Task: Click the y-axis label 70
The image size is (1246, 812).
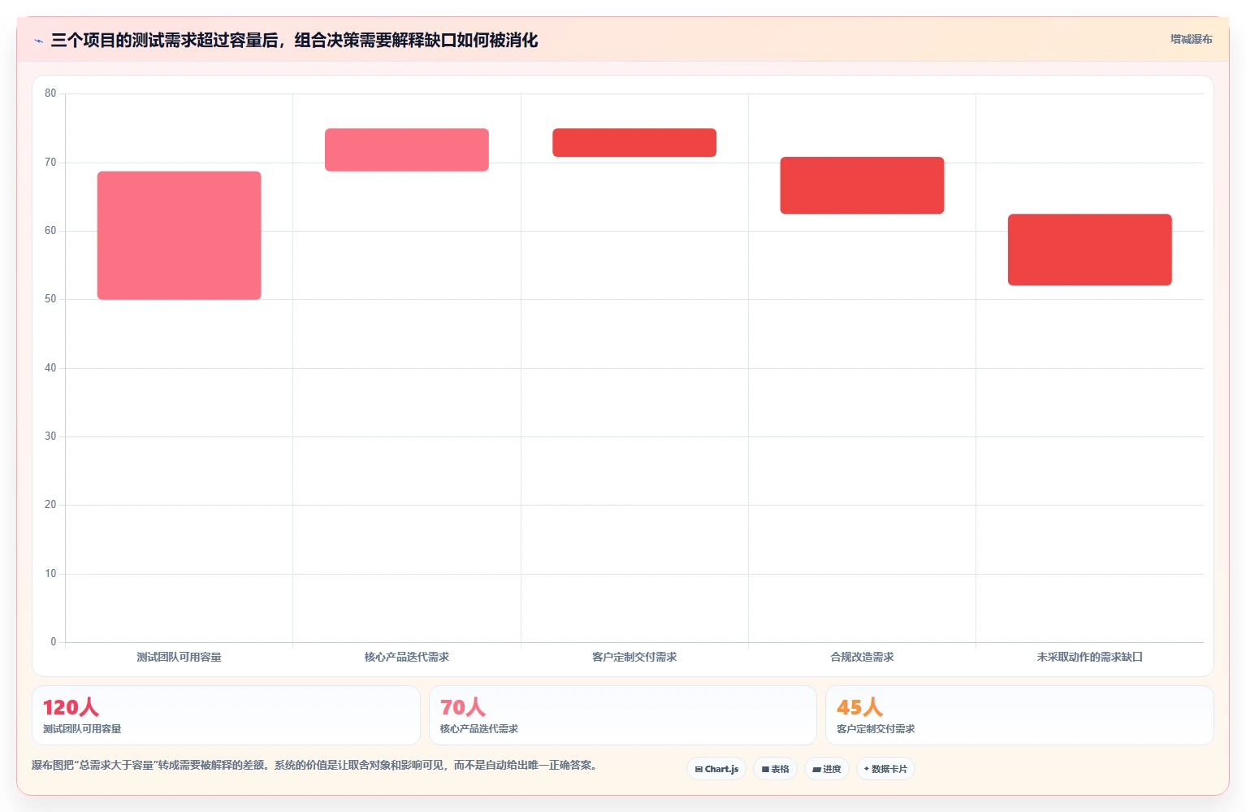Action: [50, 163]
